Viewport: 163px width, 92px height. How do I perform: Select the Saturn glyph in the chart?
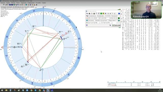coord(26,31)
